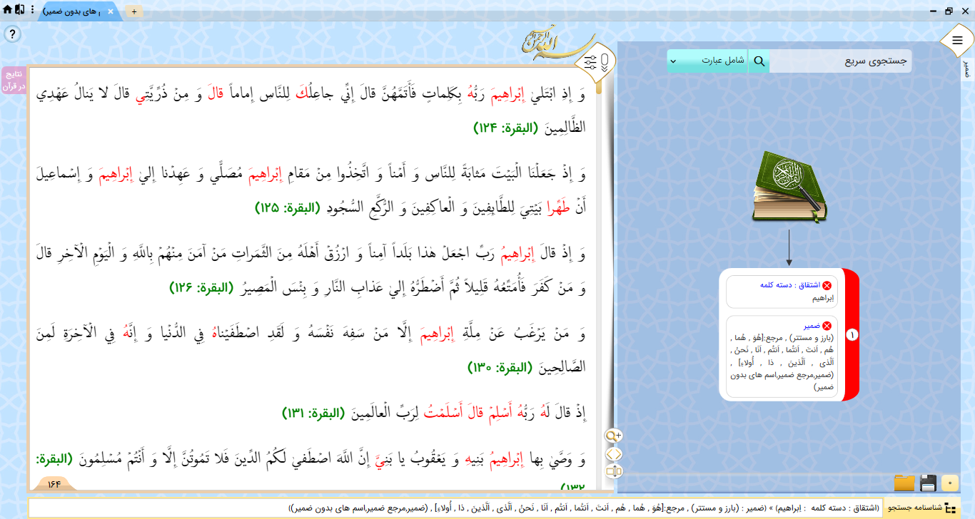The image size is (975, 519).
Task: Remove the اشتقاق search condition
Action: coord(827,285)
